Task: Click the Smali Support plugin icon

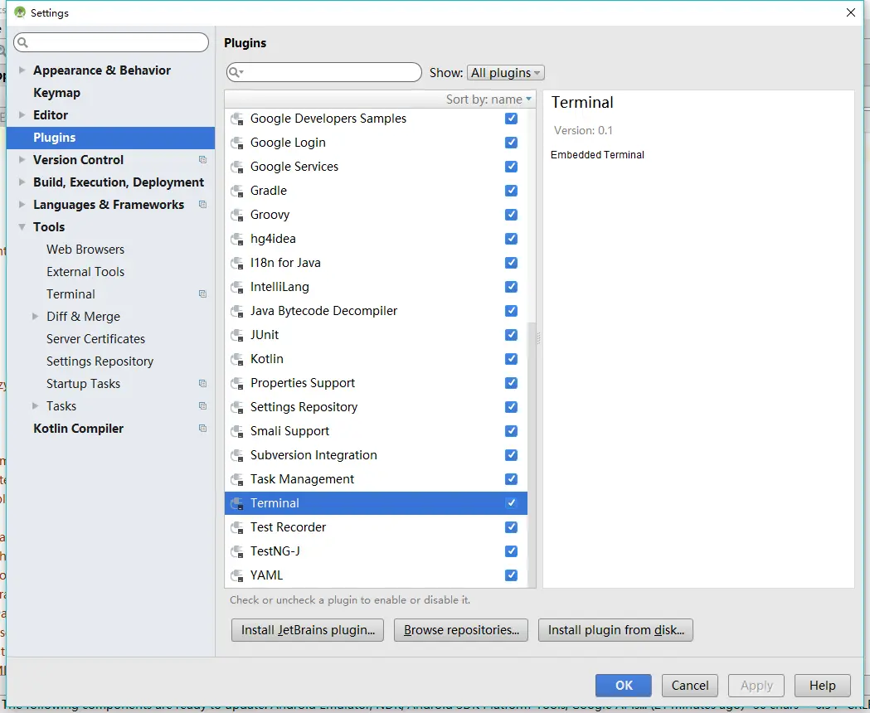Action: [237, 431]
